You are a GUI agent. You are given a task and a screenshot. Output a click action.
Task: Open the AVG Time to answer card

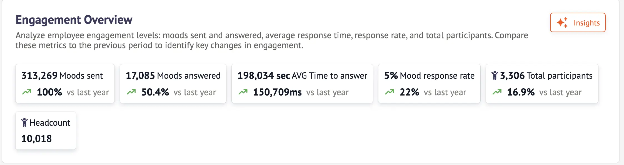point(302,84)
